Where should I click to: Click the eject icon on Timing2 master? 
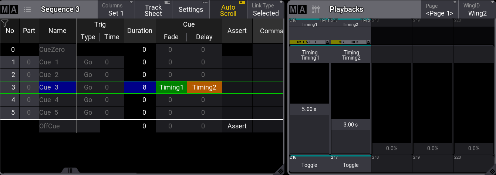coord(368,42)
